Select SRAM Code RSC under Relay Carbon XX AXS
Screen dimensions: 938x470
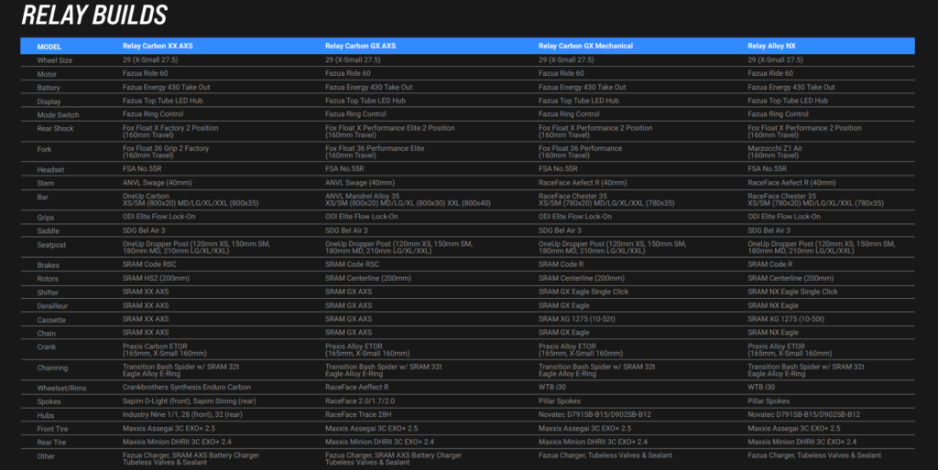pyautogui.click(x=149, y=264)
